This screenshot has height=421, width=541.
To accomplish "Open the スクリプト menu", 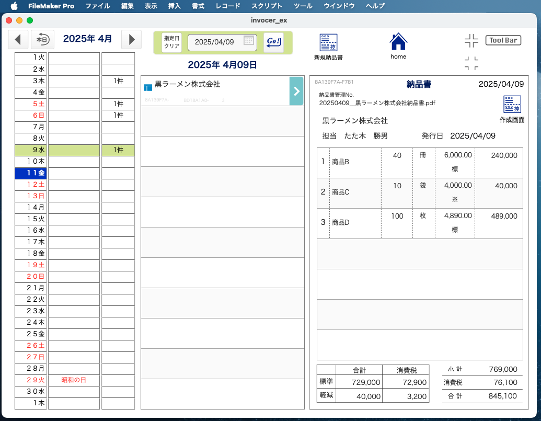I will pos(267,6).
